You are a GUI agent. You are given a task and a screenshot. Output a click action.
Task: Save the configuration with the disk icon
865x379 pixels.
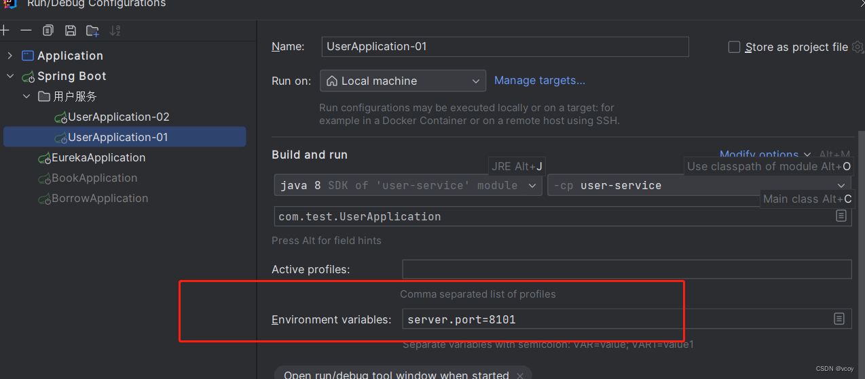[70, 31]
